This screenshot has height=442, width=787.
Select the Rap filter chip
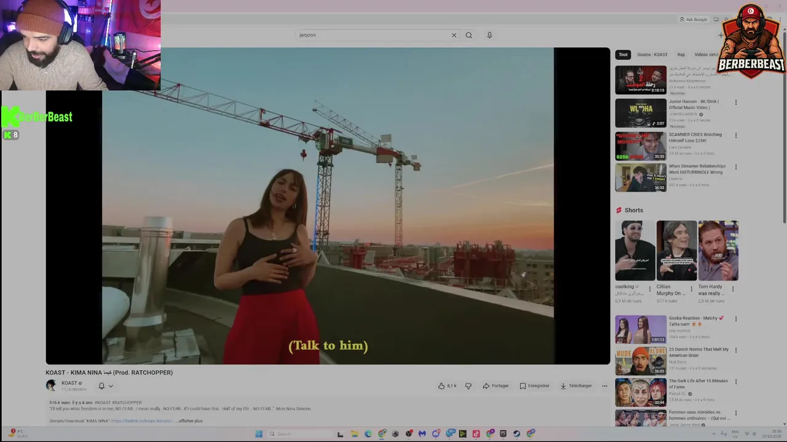pyautogui.click(x=681, y=55)
